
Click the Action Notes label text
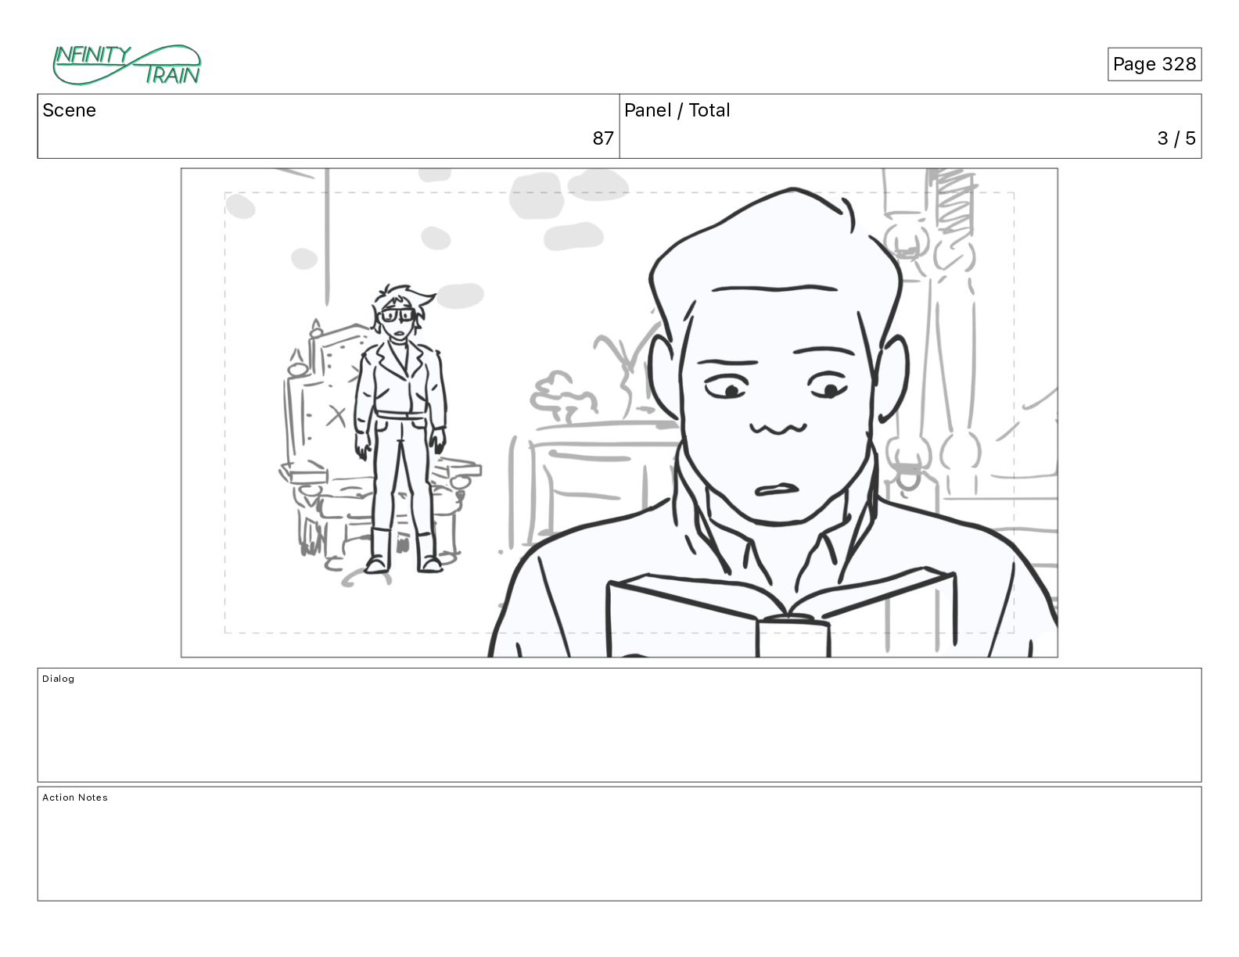point(75,797)
